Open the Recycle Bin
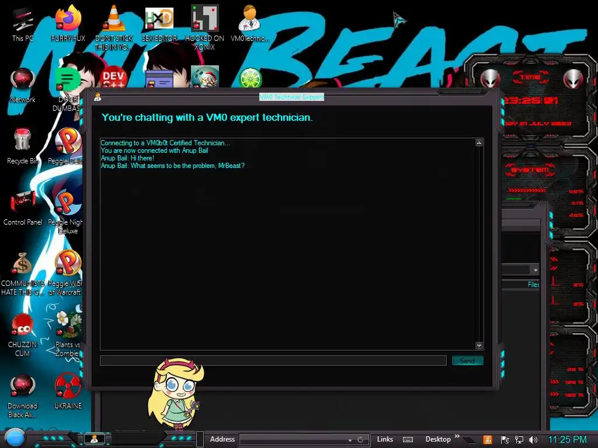598x448 pixels. [22, 146]
